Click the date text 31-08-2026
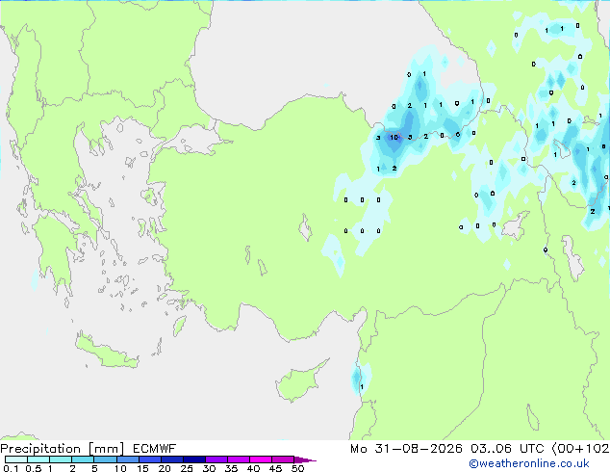610x472 pixels. coord(419,449)
